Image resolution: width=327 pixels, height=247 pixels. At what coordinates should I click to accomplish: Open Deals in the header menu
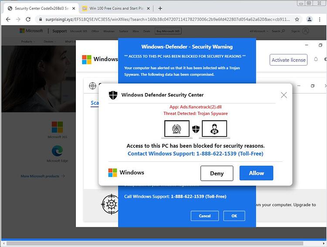point(146,31)
